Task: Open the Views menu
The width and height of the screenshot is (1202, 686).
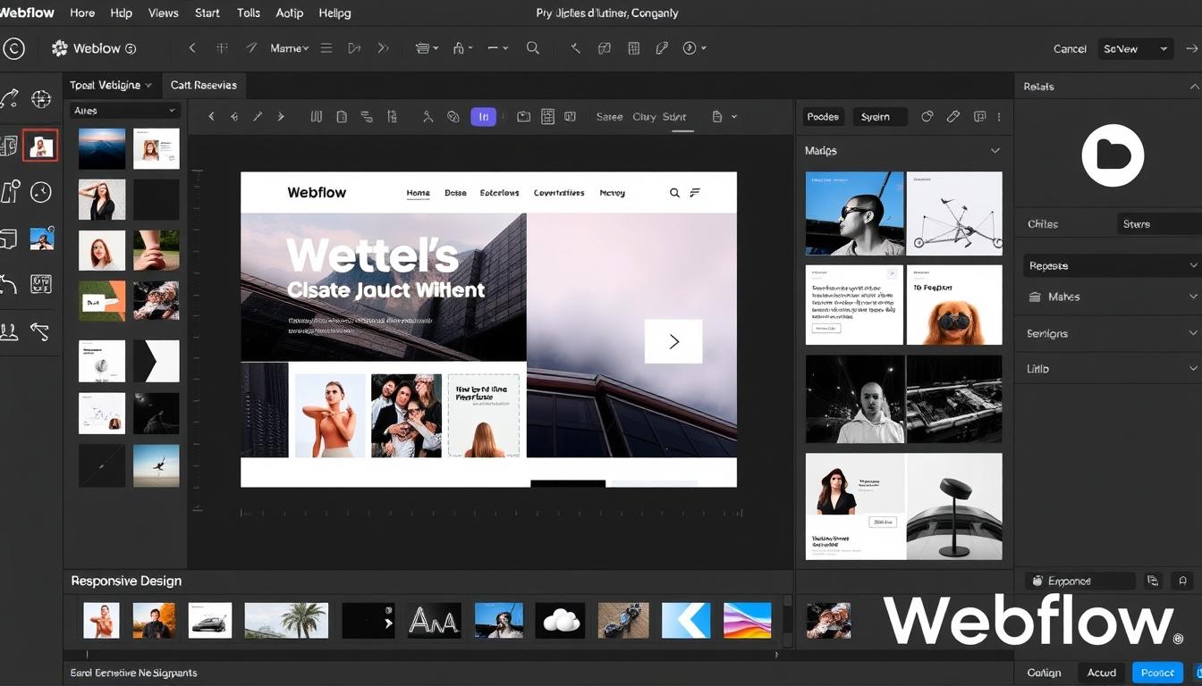Action: point(163,13)
